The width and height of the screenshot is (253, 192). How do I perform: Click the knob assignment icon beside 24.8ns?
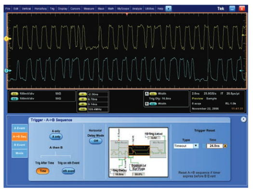point(225,146)
